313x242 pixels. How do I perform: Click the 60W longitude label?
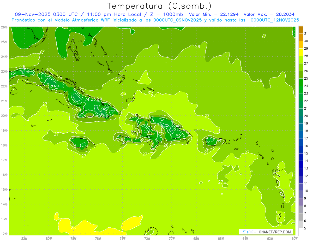[294, 238]
